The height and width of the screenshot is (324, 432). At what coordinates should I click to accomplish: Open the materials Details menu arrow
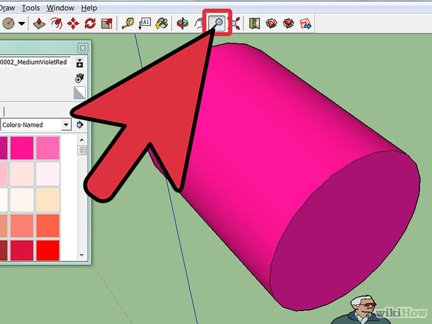point(80,125)
